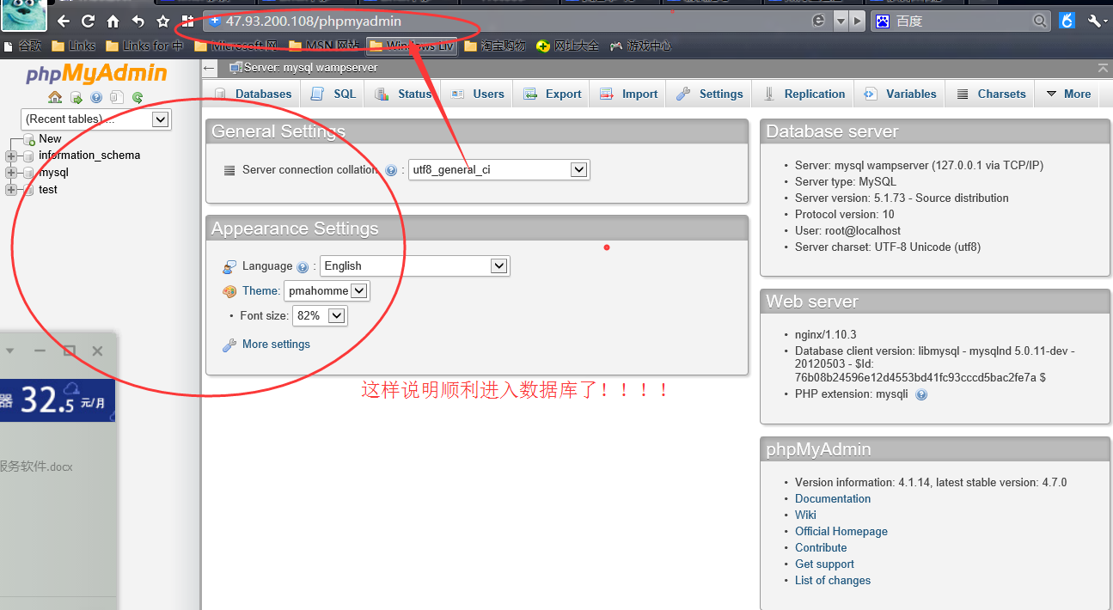Open the Variables tab
This screenshot has height=610, width=1113.
[x=900, y=95]
